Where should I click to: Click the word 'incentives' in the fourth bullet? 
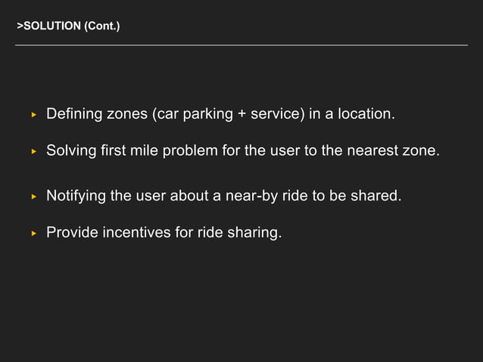tap(136, 232)
